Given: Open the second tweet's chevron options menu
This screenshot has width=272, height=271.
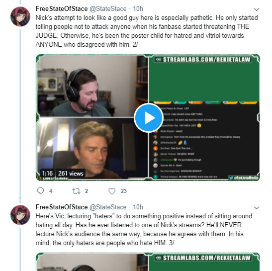Looking at the screenshot, I should [x=257, y=208].
